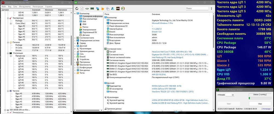The image size is (274, 114).
Task: Collapse the Компьютер tree node in AIDA64
Action: point(75,13)
